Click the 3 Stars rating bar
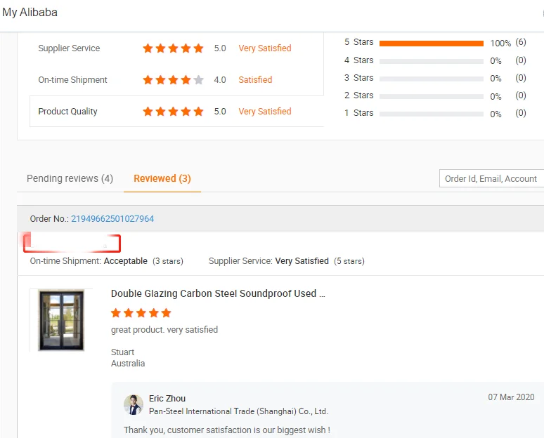The width and height of the screenshot is (544, 438). (431, 79)
